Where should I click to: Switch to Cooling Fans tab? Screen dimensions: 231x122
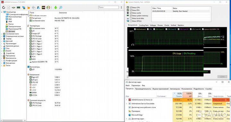click(144, 25)
